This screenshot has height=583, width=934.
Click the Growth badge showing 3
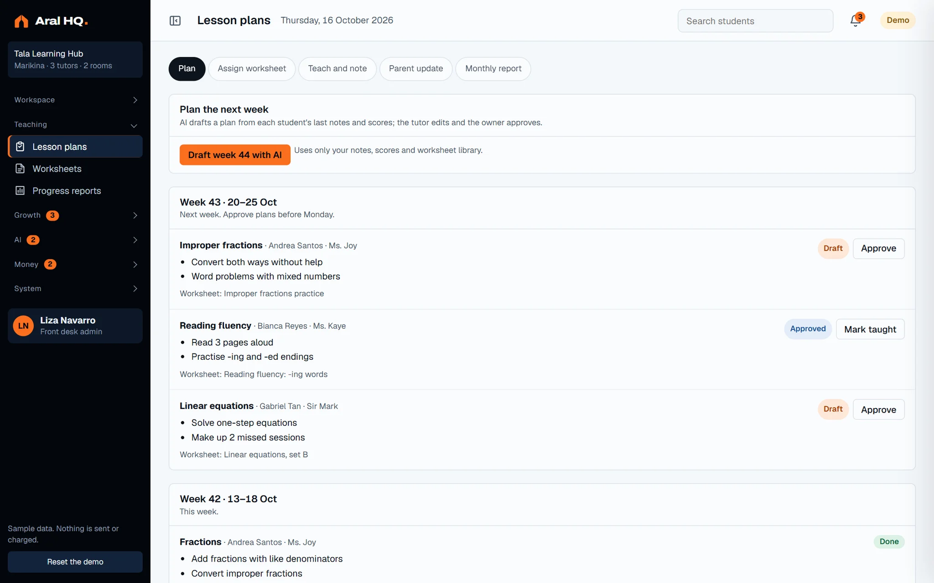click(x=52, y=215)
